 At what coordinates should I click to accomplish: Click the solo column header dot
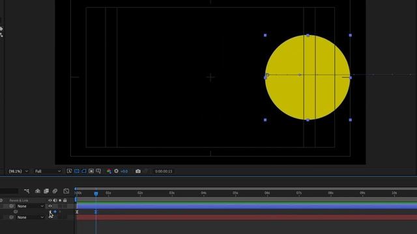pos(60,200)
